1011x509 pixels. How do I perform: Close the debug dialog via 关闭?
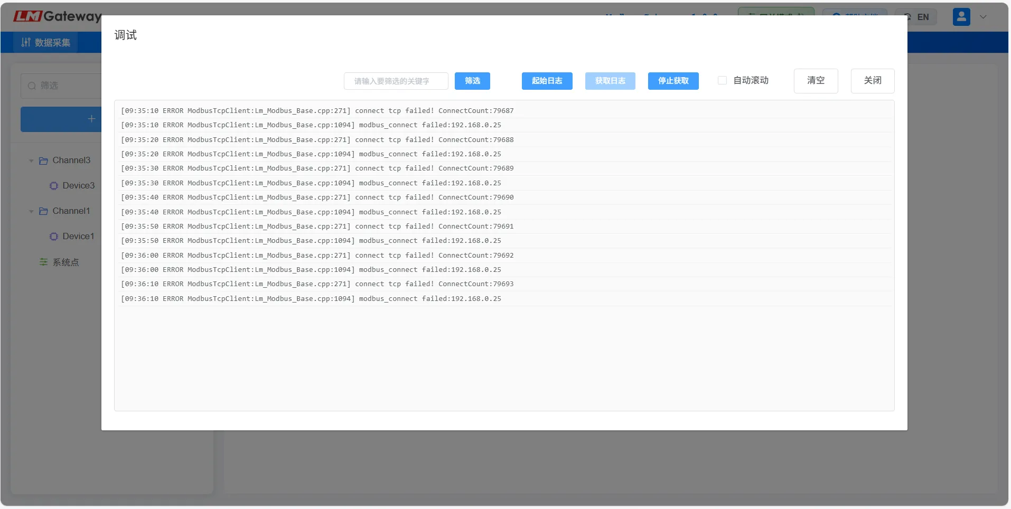coord(872,81)
